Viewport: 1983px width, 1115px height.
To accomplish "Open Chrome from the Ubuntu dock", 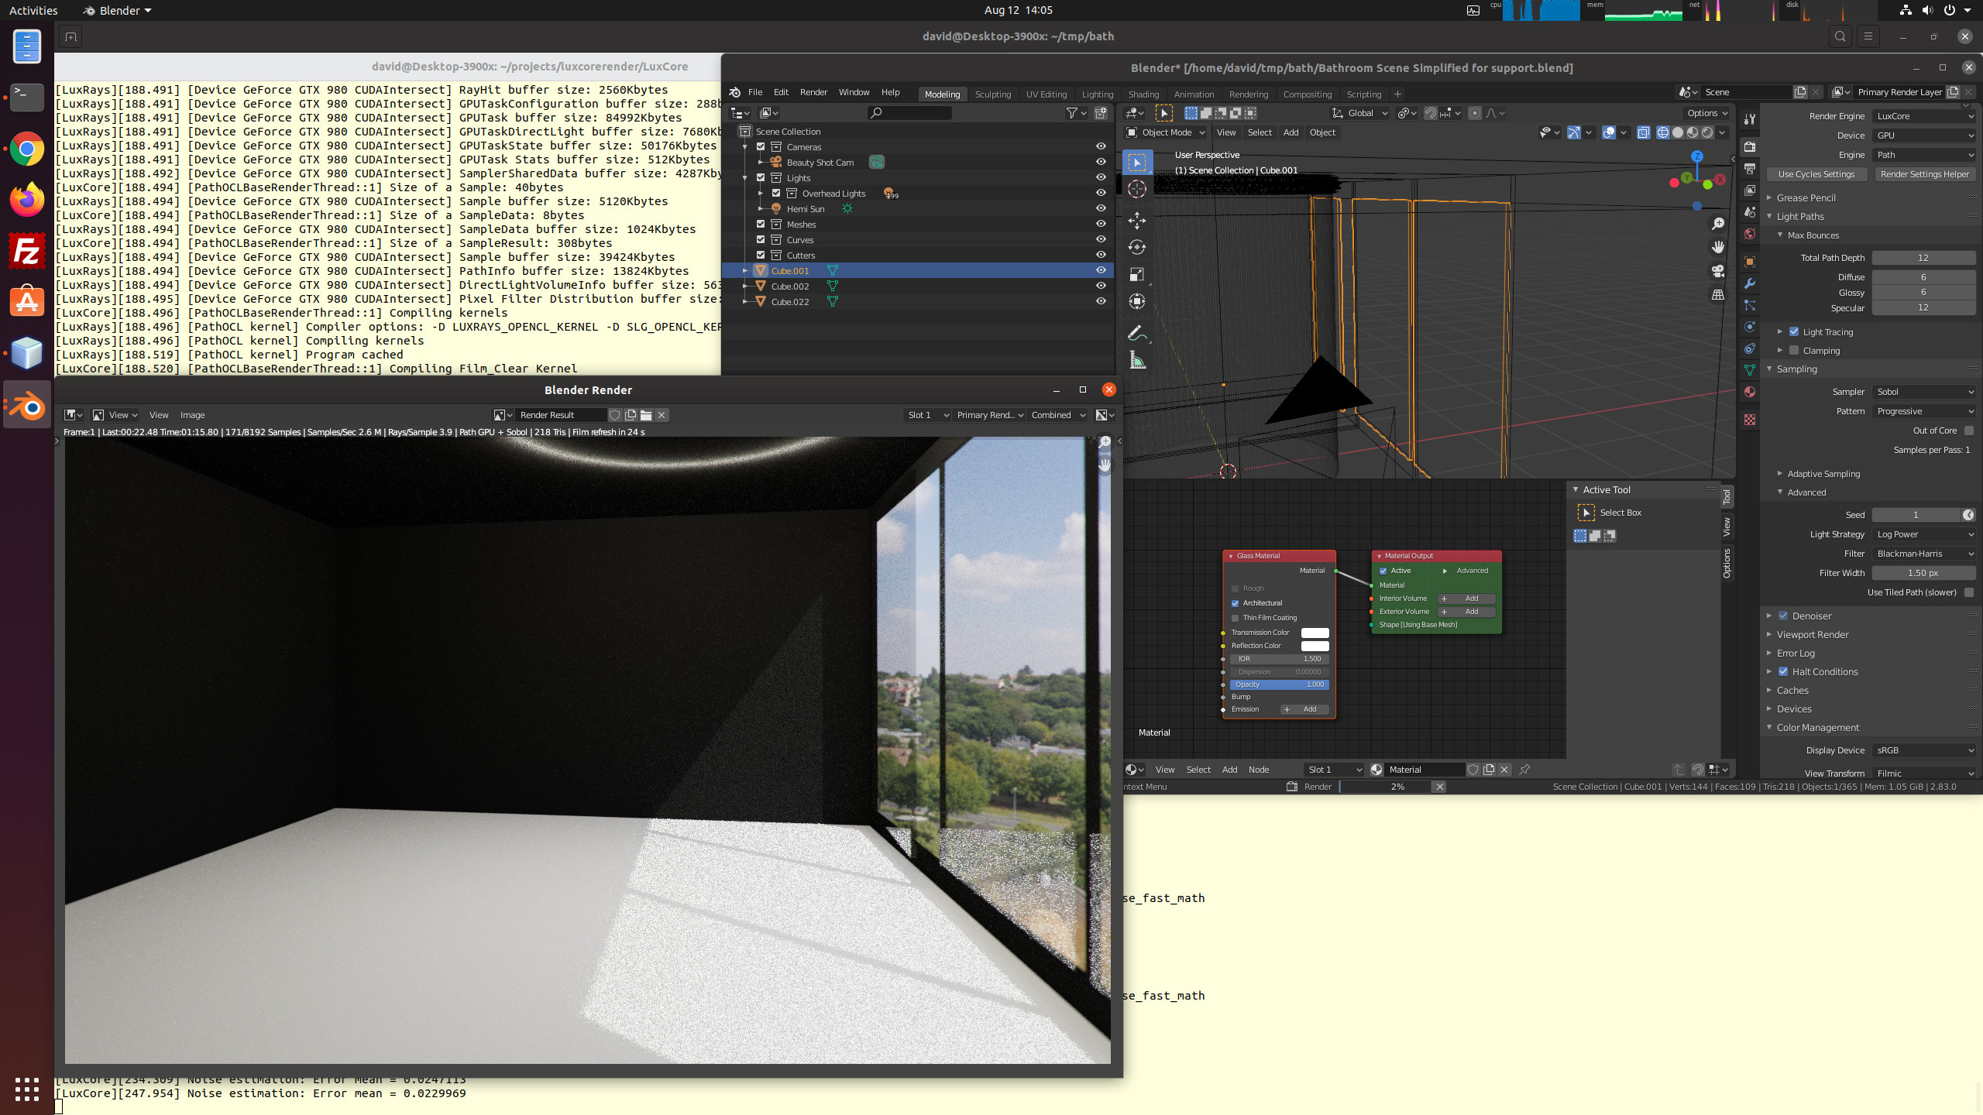I will tap(27, 149).
